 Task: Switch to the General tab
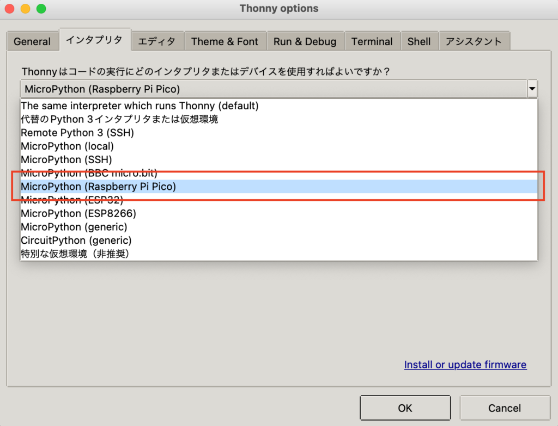pyautogui.click(x=32, y=41)
